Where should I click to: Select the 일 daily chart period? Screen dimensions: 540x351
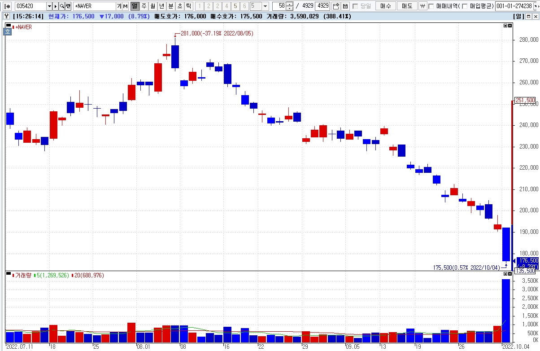pos(135,6)
